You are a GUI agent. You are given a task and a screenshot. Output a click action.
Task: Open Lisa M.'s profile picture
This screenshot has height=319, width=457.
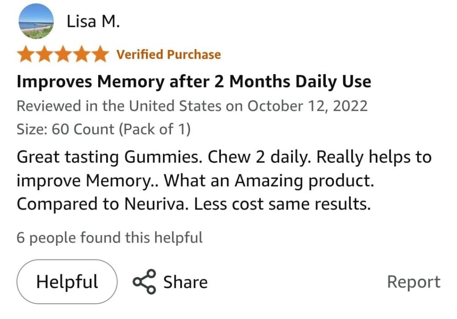pyautogui.click(x=36, y=21)
